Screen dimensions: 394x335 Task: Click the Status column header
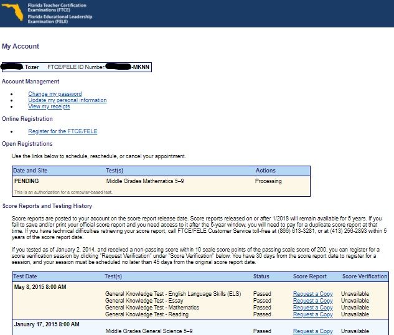(x=261, y=276)
